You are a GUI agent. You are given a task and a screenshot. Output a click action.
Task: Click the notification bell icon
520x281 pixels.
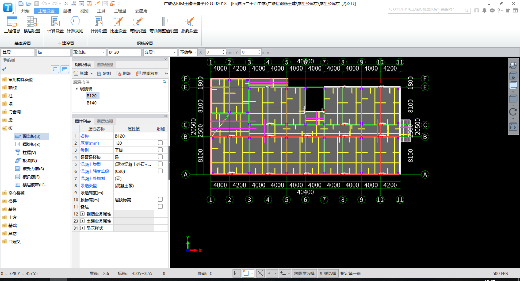(484, 10)
